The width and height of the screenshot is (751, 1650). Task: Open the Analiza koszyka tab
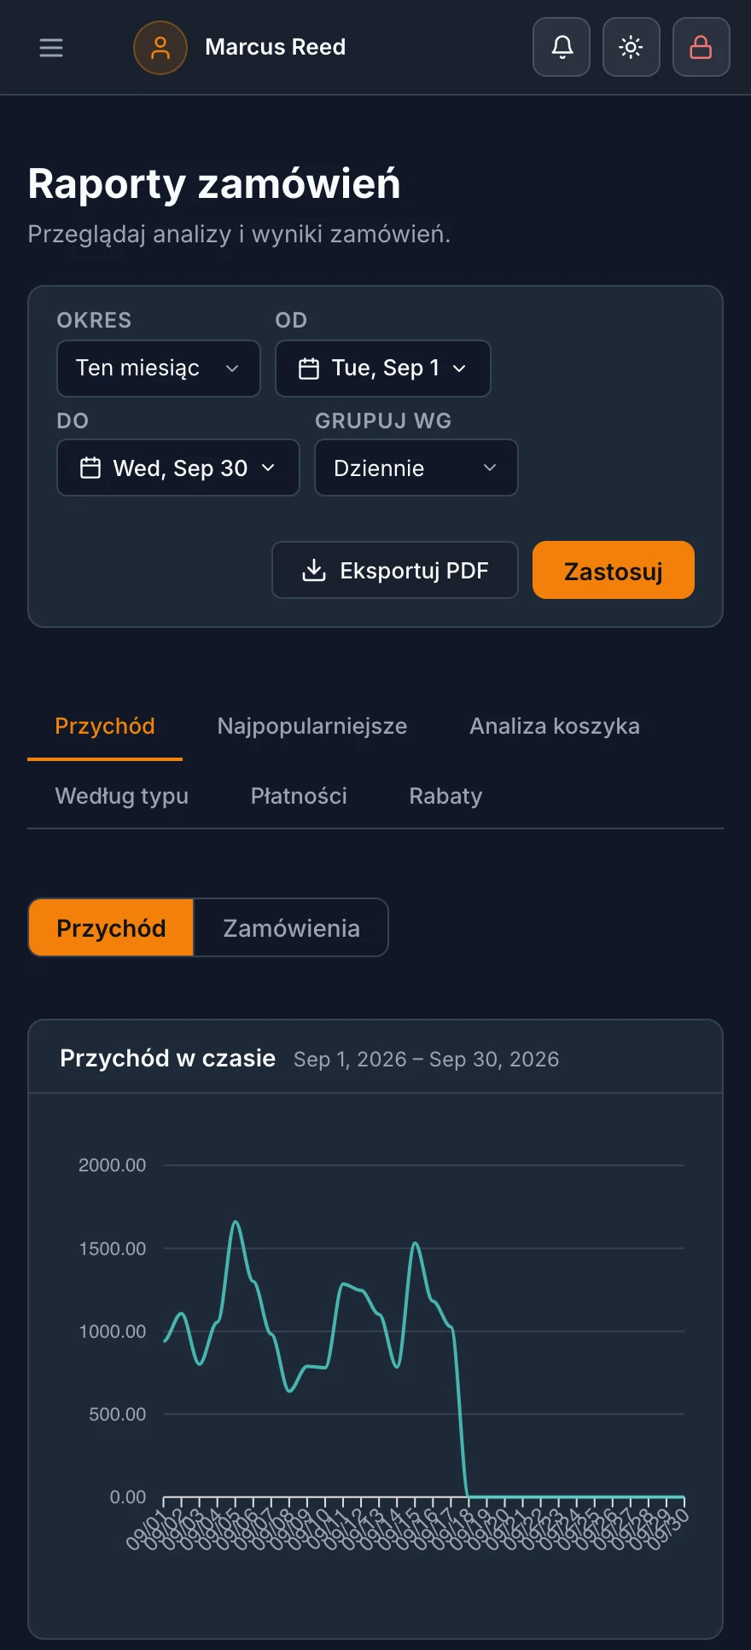point(555,726)
